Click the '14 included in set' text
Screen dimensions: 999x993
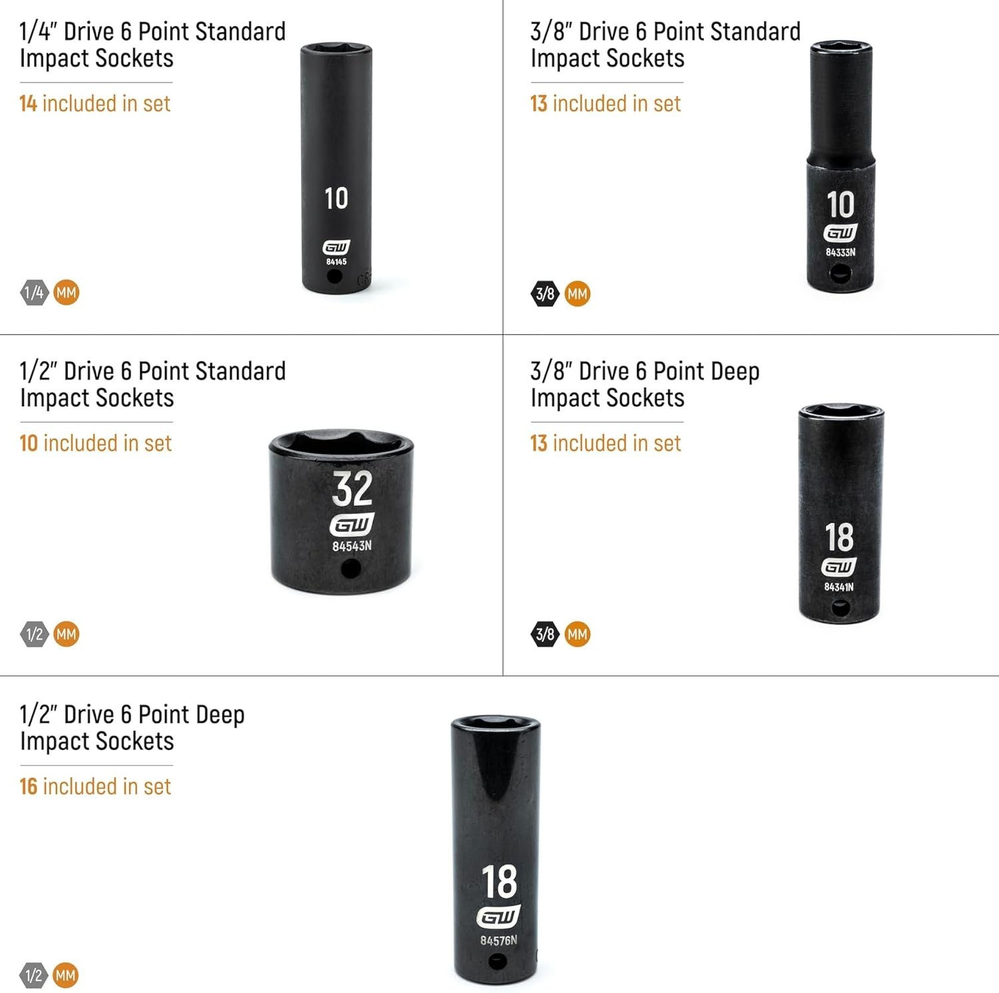(95, 104)
